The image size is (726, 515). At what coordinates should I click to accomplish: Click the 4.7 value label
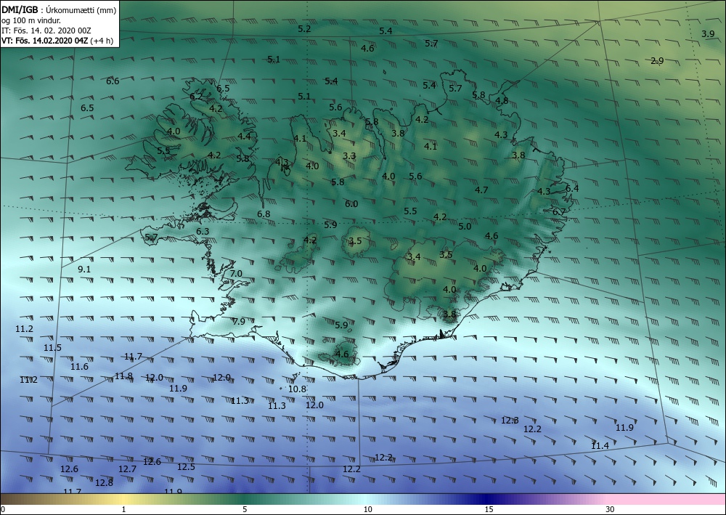point(481,190)
